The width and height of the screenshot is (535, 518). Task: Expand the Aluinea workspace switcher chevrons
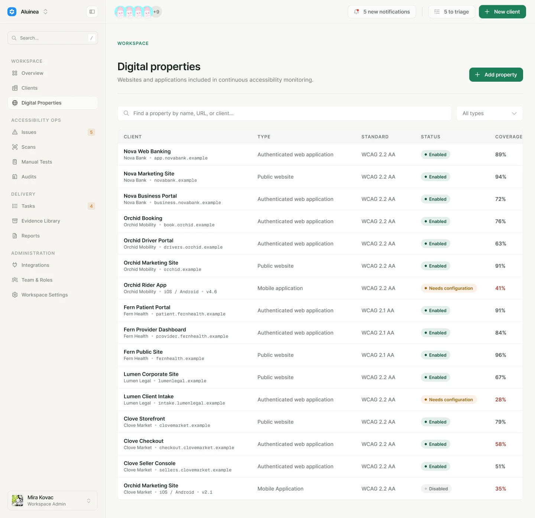45,12
